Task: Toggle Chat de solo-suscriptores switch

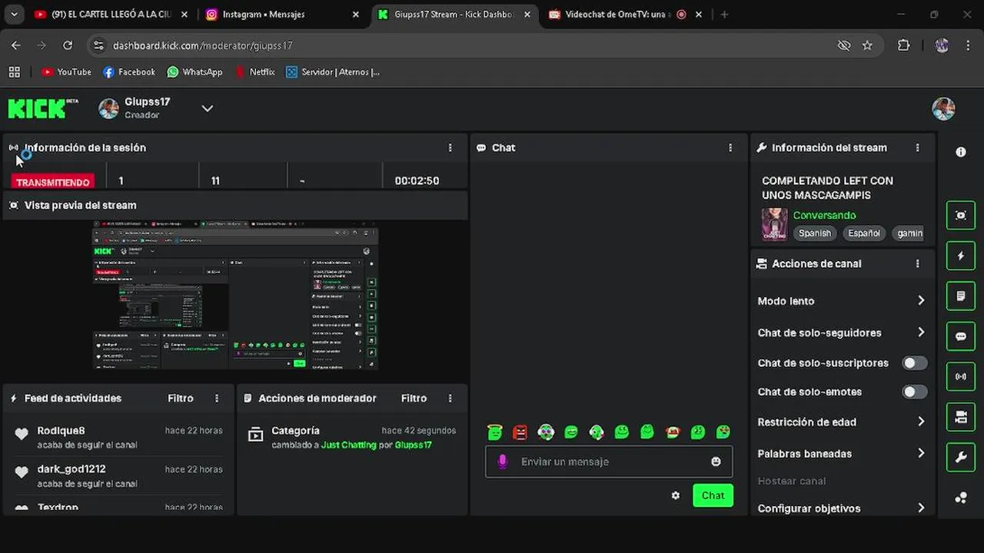Action: click(914, 363)
